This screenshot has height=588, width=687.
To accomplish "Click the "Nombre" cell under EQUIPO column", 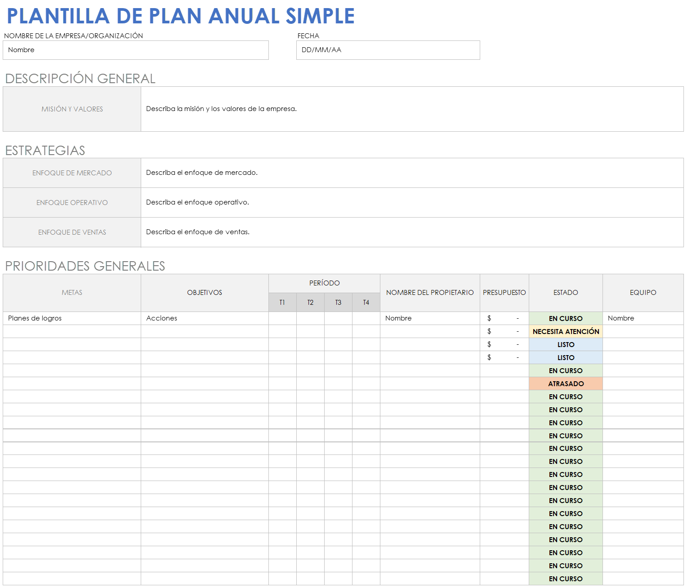I will (642, 318).
